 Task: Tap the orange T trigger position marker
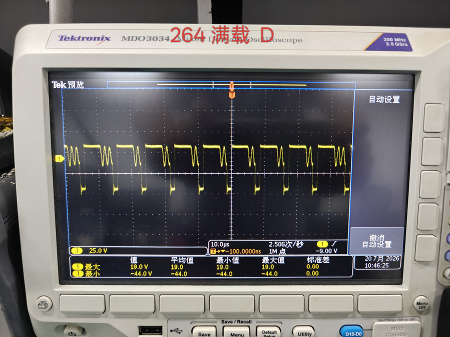tap(232, 95)
